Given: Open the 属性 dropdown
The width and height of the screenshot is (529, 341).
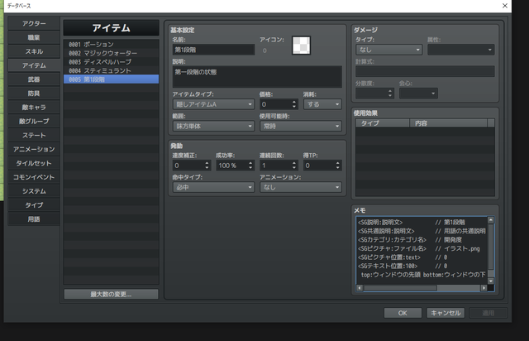Looking at the screenshot, I should (461, 50).
